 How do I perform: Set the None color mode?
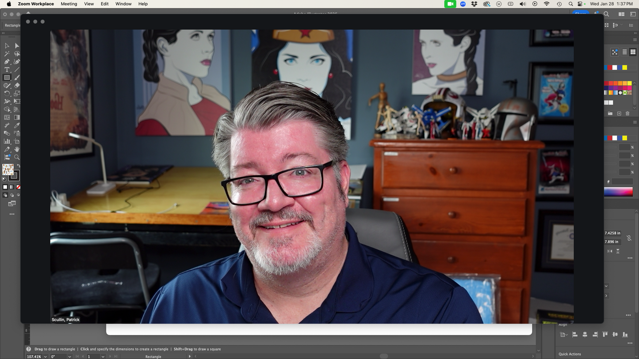pos(18,187)
